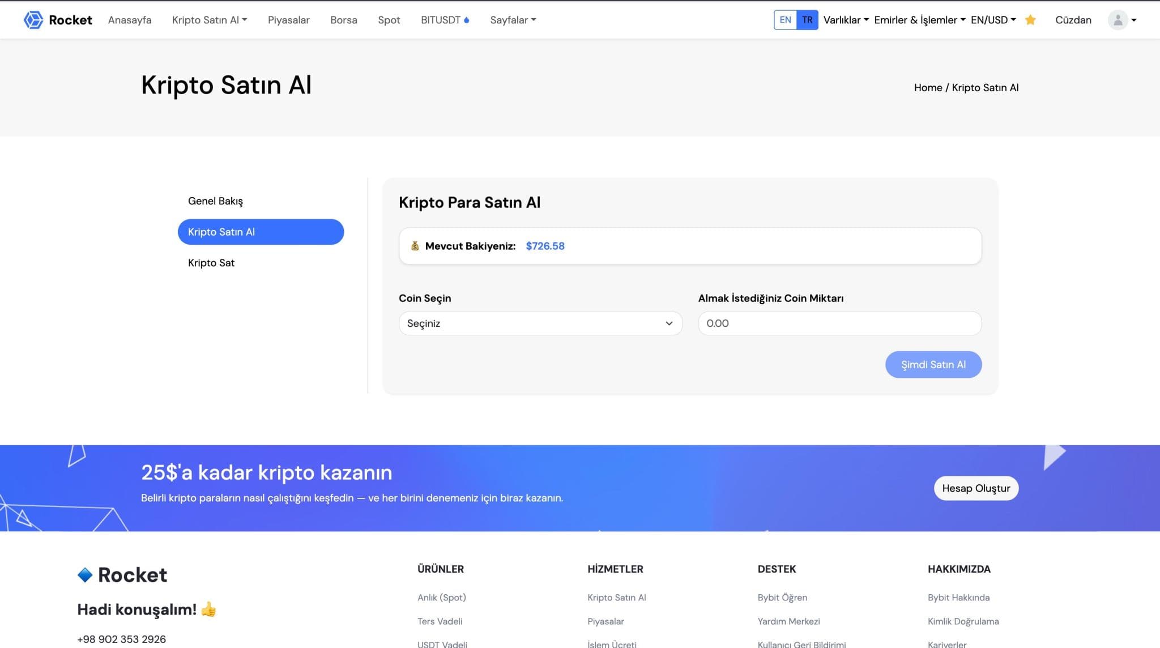
Task: Switch language to EN
Action: point(785,20)
